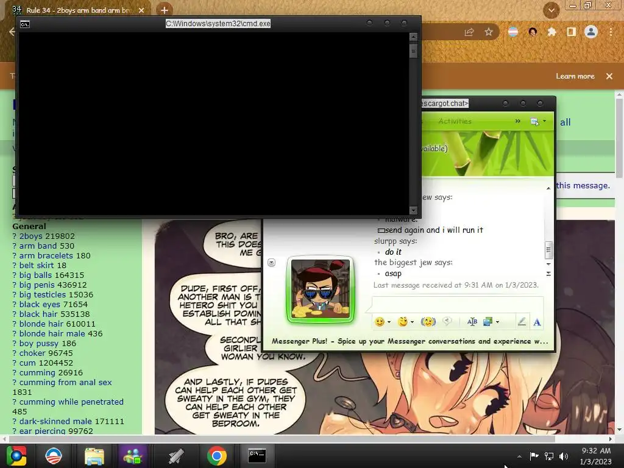Click the volume speaker tray icon
Viewport: 624px width, 468px height.
click(564, 456)
